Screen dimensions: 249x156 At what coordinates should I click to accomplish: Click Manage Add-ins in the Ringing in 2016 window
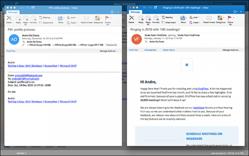[231, 50]
